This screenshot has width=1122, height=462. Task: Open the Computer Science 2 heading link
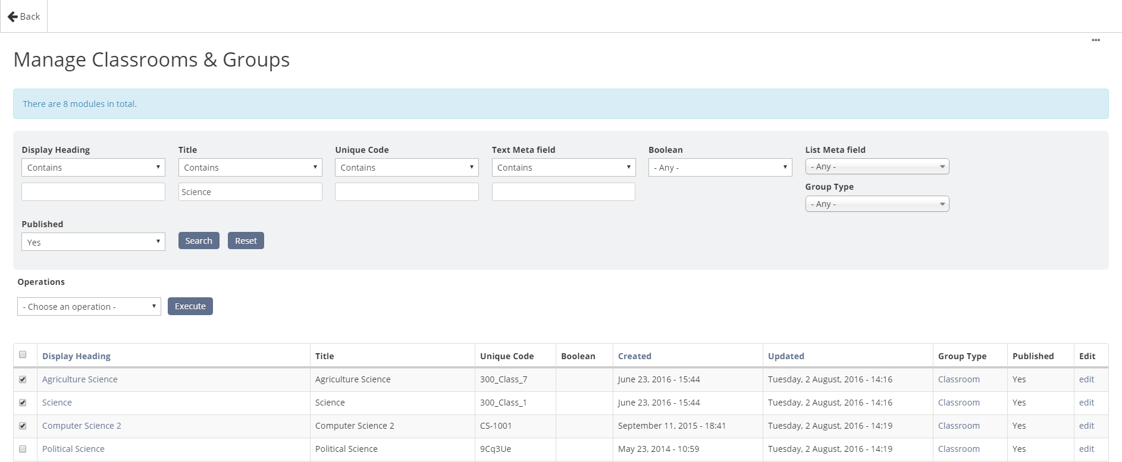(x=82, y=426)
